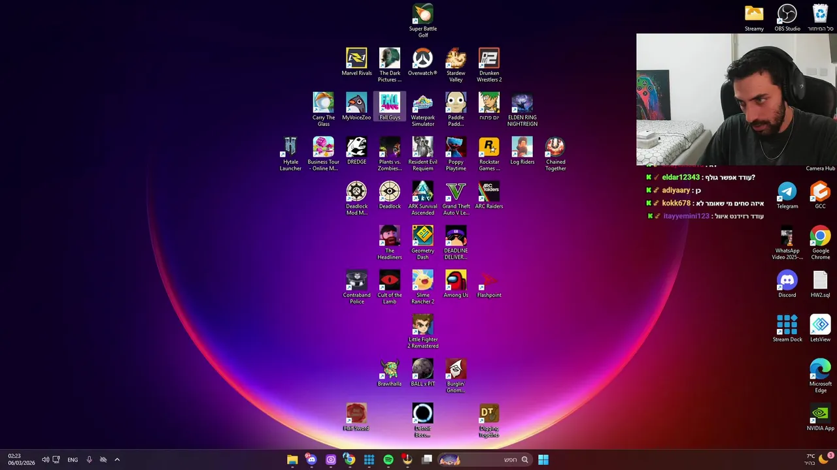
Task: Open Microsoft Edge desktop shortcut
Action: point(820,375)
